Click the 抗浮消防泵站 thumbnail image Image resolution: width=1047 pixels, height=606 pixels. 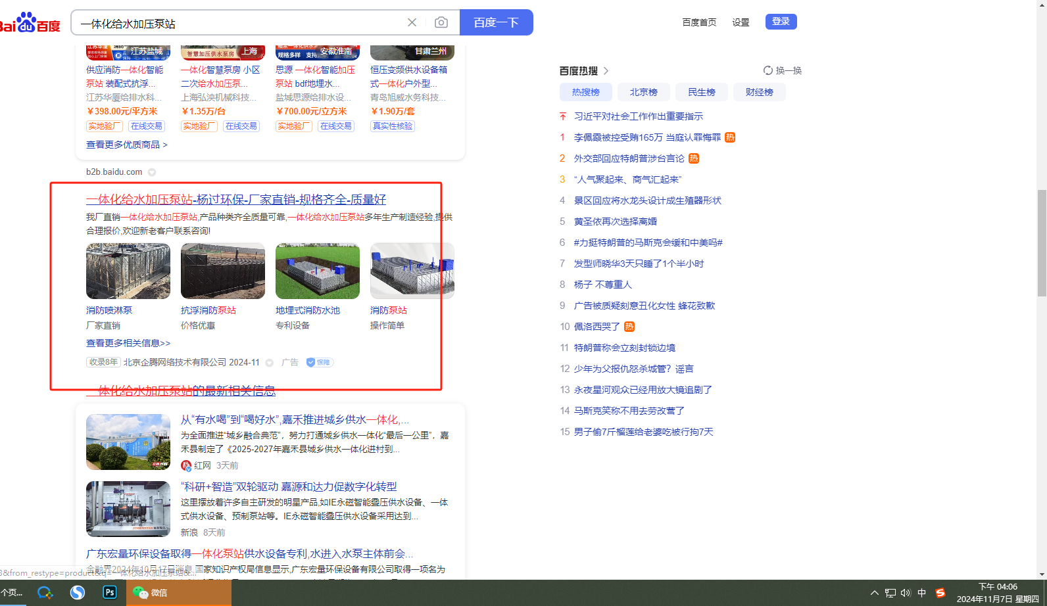point(223,271)
